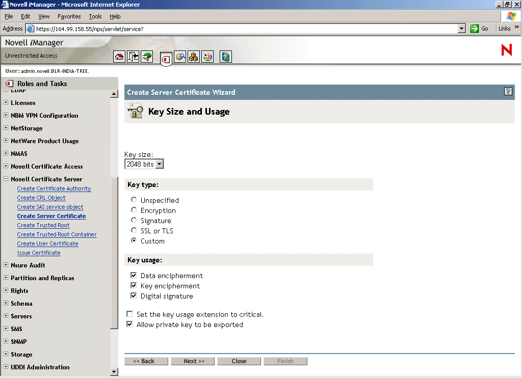Close the certificate wizard with Close button

[239, 361]
